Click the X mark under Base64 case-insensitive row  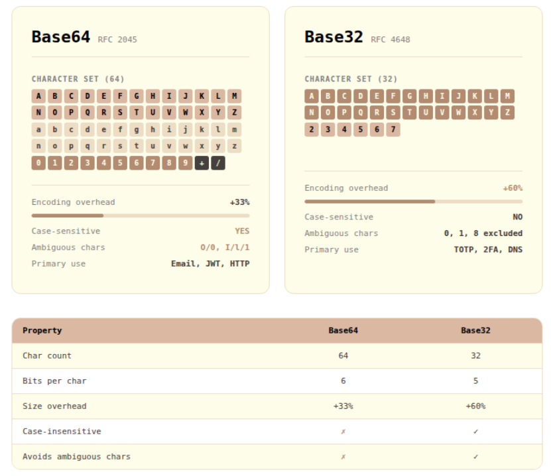click(x=343, y=431)
